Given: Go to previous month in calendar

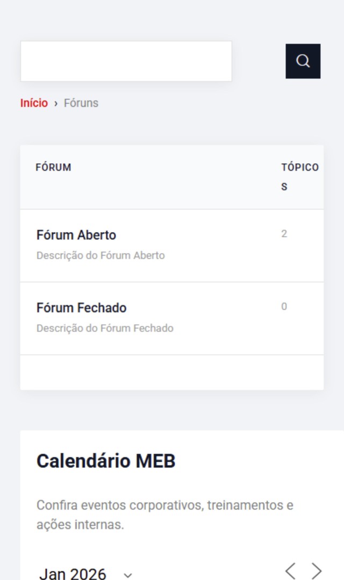Looking at the screenshot, I should (x=290, y=570).
